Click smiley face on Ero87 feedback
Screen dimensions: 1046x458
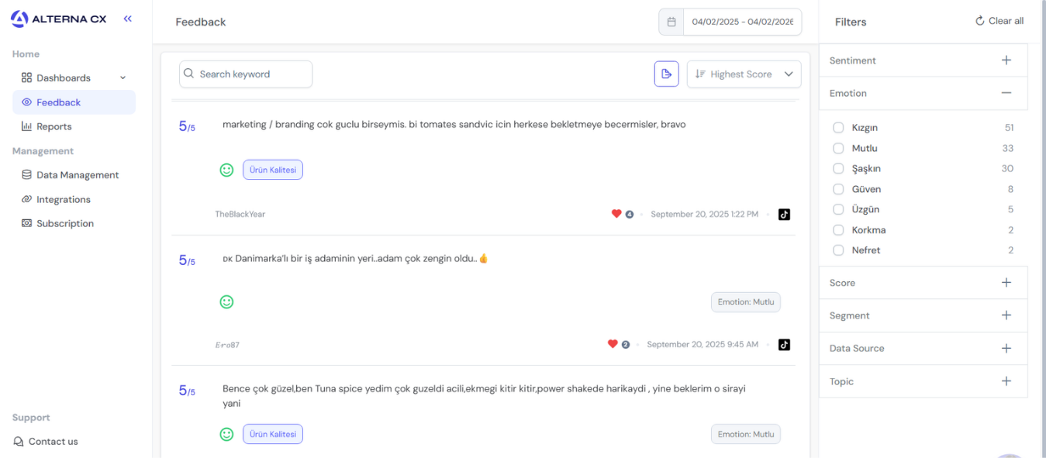(226, 301)
